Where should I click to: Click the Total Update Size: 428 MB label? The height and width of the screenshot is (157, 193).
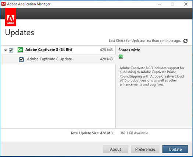[x=92, y=133]
